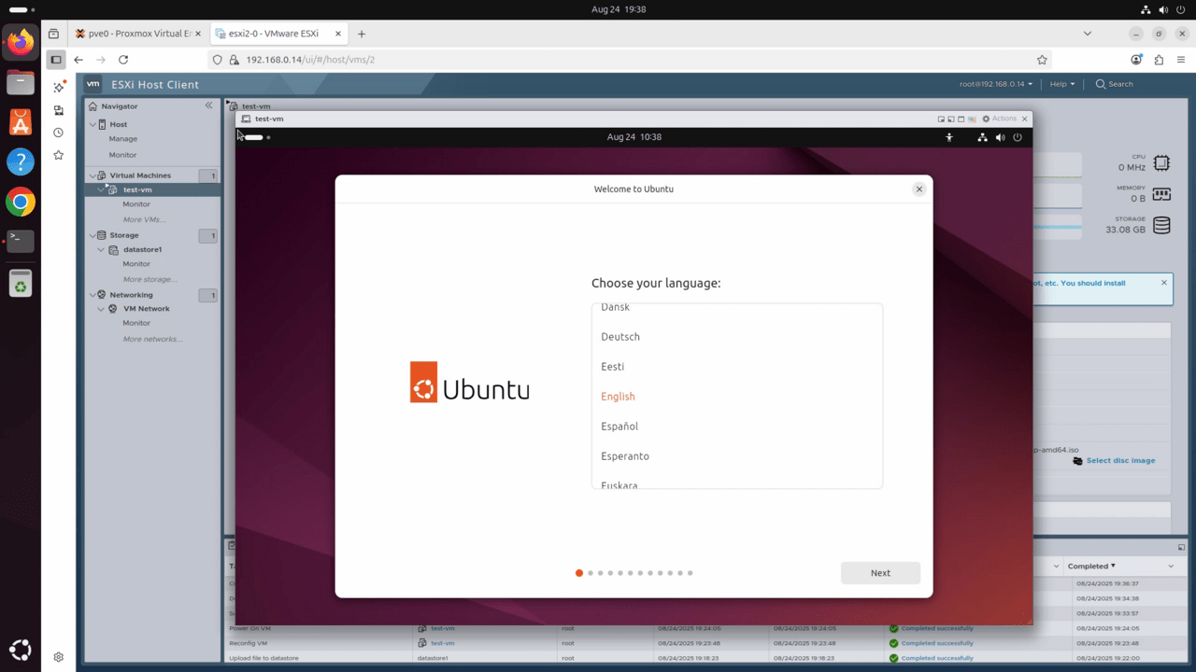Reload the current browser page
Viewport: 1196px width, 672px height.
click(x=123, y=60)
